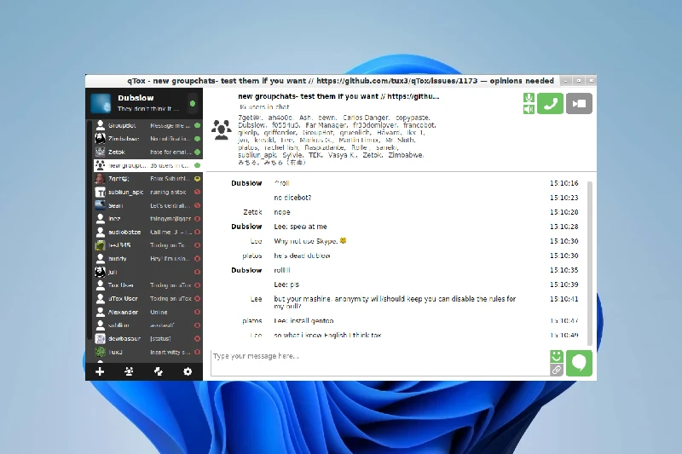Open Dubslow's own status selector dot
Viewport: 682px width, 454px height.
coord(193,103)
